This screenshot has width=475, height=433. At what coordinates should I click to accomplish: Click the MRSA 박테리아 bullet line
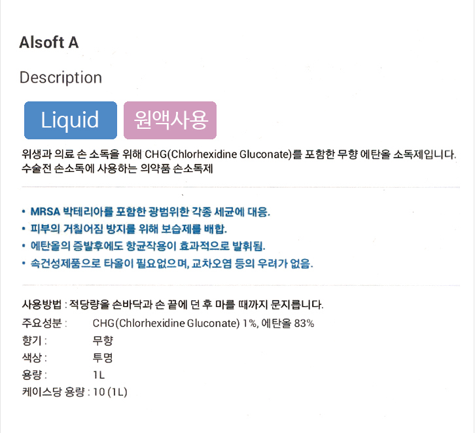[x=147, y=212]
